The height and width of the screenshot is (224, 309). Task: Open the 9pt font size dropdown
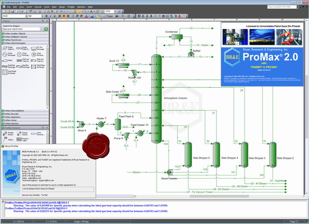coord(42,16)
